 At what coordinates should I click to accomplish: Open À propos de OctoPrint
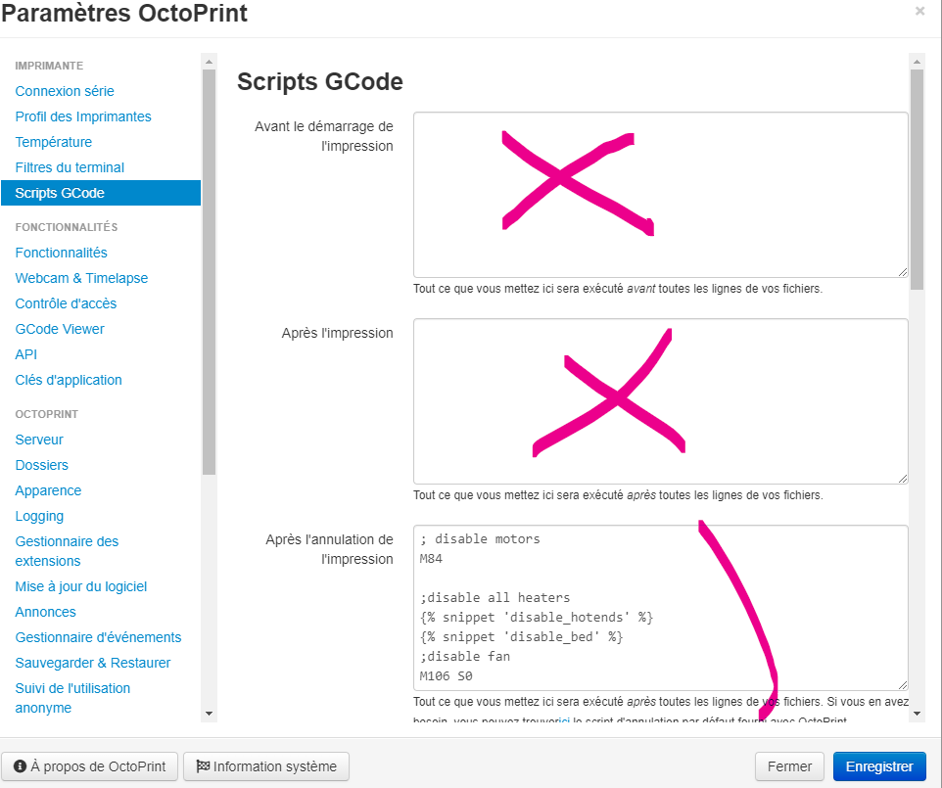(89, 766)
